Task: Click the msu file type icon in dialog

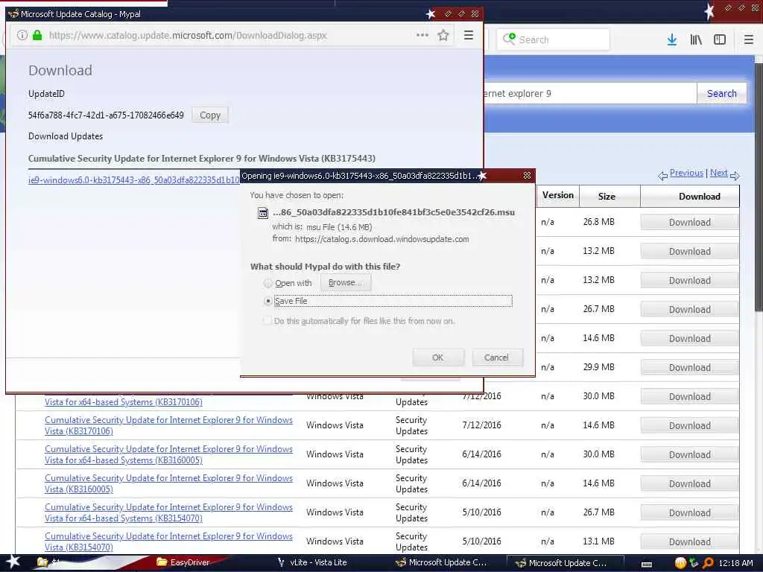Action: point(263,213)
